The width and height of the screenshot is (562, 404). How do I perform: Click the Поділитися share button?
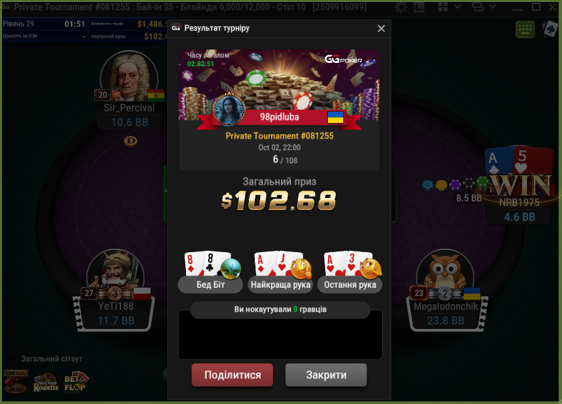(232, 375)
